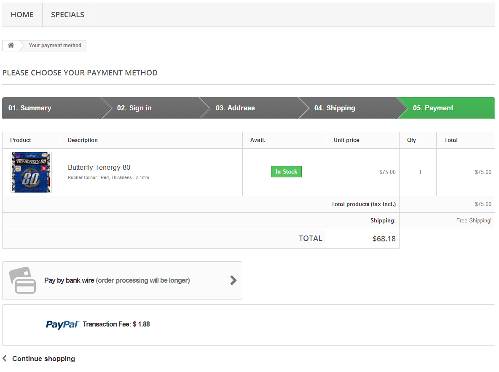Click the left chevron beside Continue shopping
Image resolution: width=499 pixels, height=372 pixels.
click(x=5, y=359)
